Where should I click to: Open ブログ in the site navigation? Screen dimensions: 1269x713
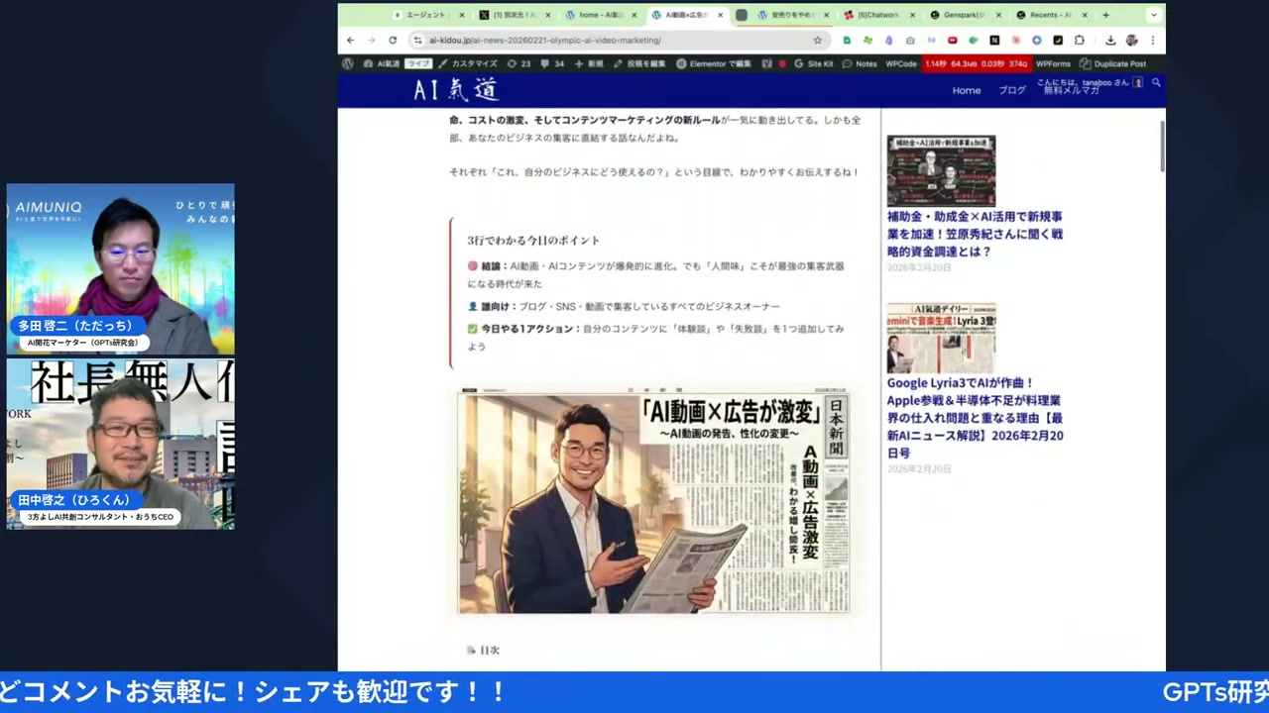pyautogui.click(x=1011, y=90)
